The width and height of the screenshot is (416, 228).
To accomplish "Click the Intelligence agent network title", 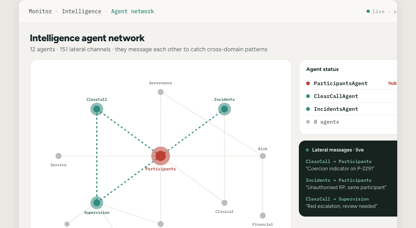I will click(x=87, y=38).
